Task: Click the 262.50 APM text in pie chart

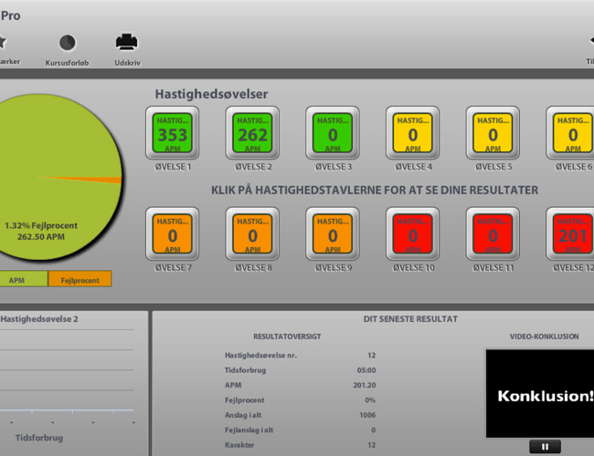Action: pos(41,237)
